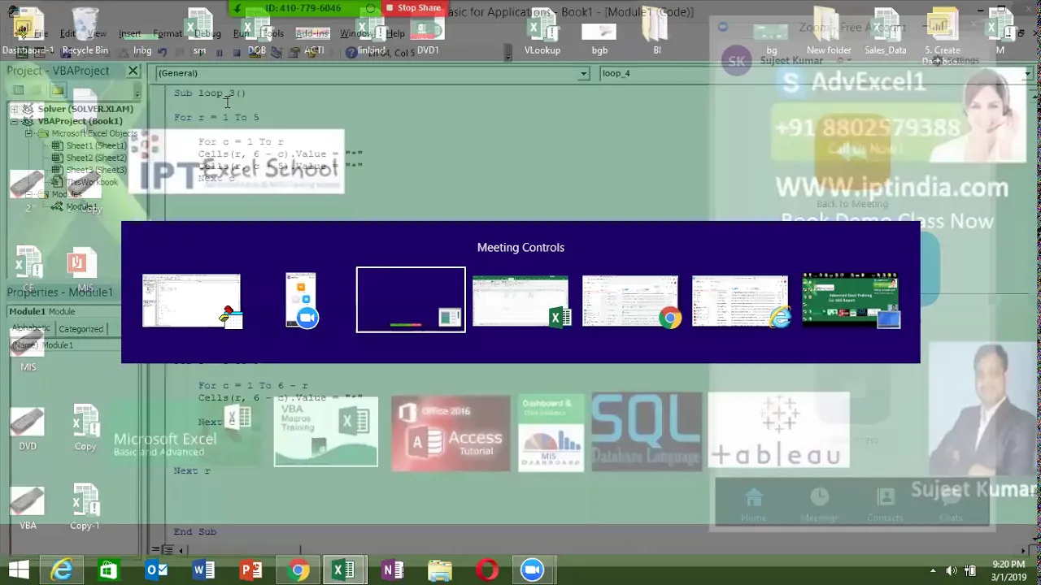The height and width of the screenshot is (585, 1041).
Task: Select Sheet1 (Sheet1) in project tree
Action: (x=95, y=145)
